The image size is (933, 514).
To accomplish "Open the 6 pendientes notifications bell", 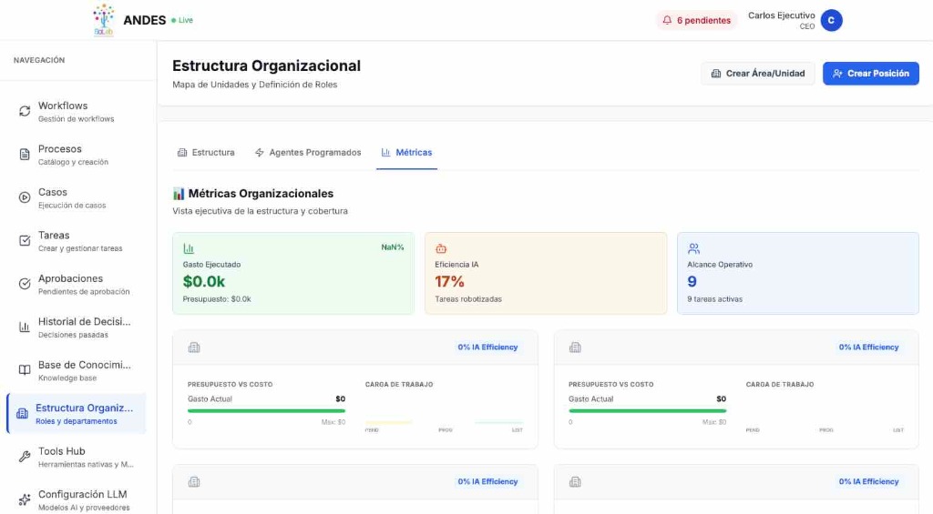I will 696,20.
